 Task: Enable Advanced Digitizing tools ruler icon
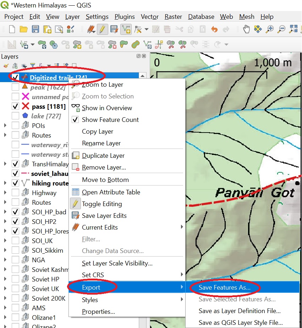point(12,44)
